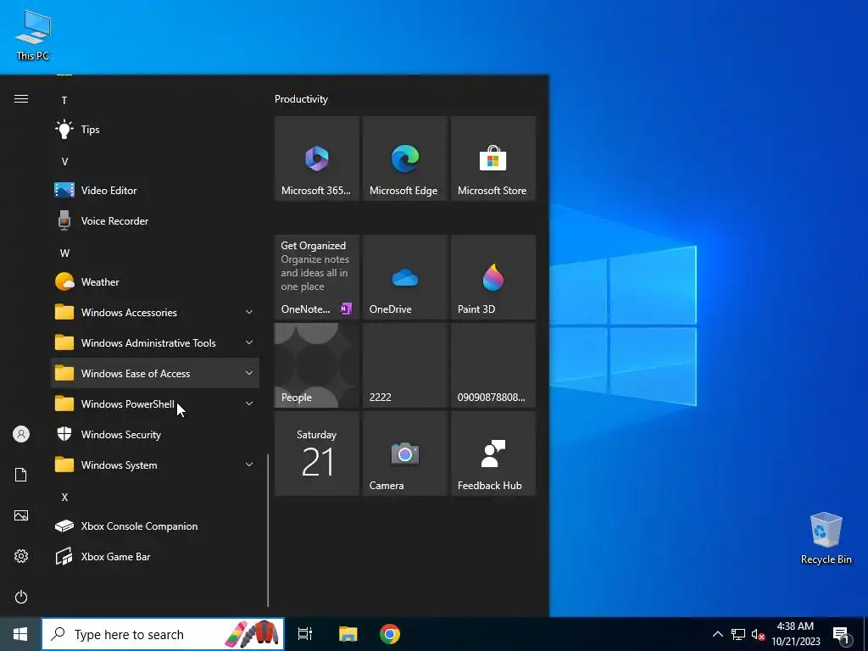Open the Action Center notifications icon
This screenshot has width=868, height=651.
842,634
